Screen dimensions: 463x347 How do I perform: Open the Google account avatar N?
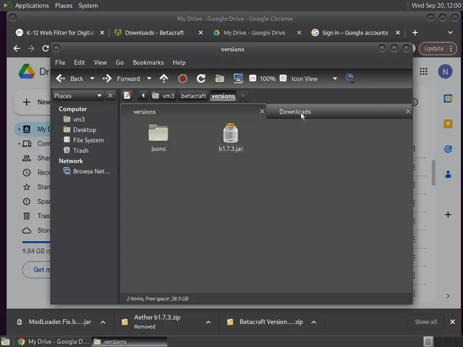coord(445,71)
